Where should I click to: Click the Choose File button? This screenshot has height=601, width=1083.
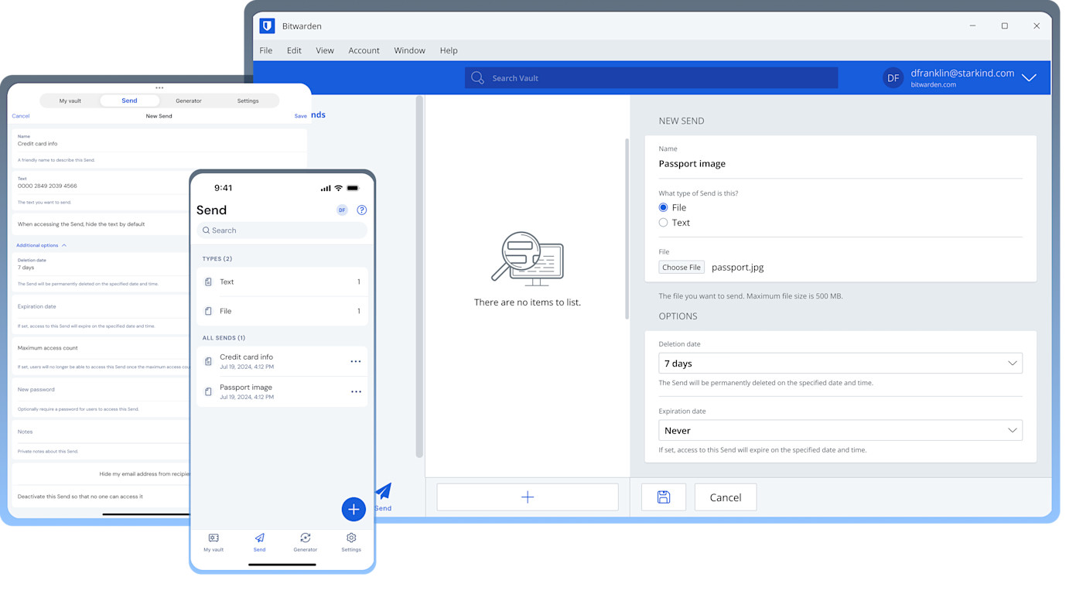682,268
